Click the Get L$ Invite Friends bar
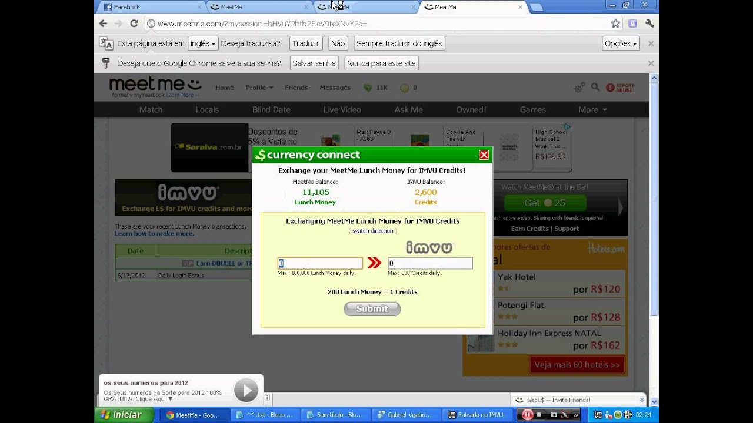Viewport: 753px width, 423px height. point(579,399)
